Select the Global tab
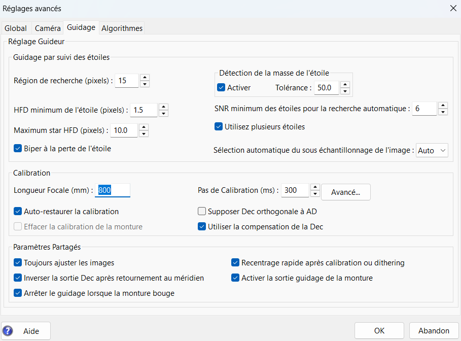This screenshot has width=461, height=341. (16, 28)
